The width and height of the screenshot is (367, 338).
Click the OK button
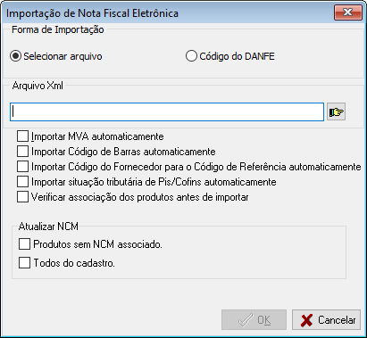point(254,320)
